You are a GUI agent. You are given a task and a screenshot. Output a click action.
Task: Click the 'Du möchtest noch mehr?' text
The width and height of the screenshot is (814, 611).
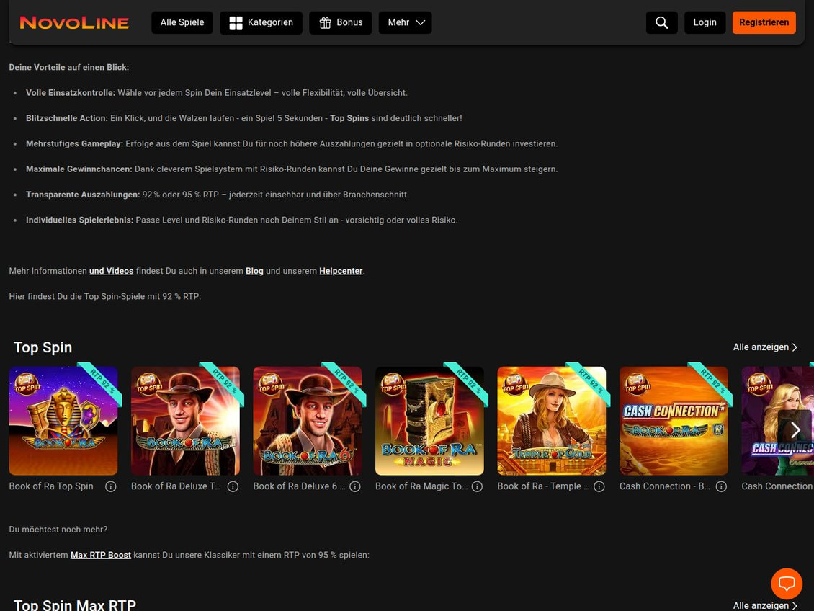click(x=58, y=530)
